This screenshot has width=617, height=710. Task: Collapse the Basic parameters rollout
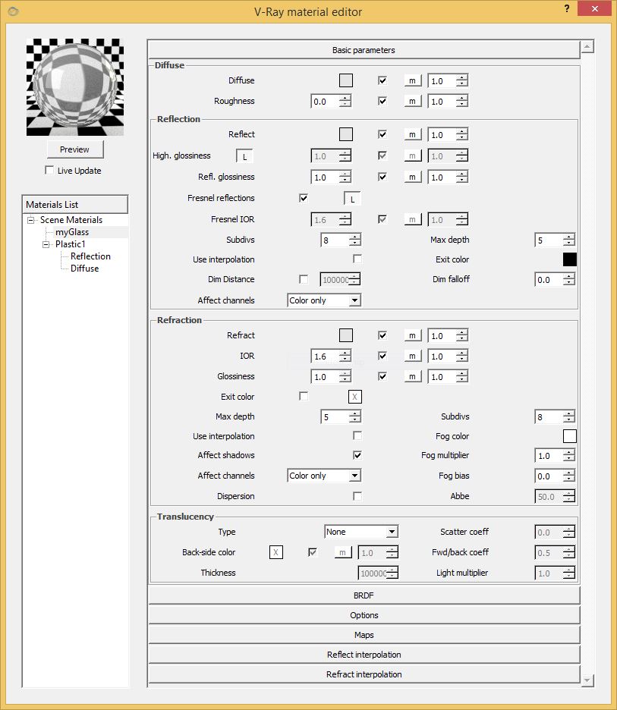(x=364, y=50)
